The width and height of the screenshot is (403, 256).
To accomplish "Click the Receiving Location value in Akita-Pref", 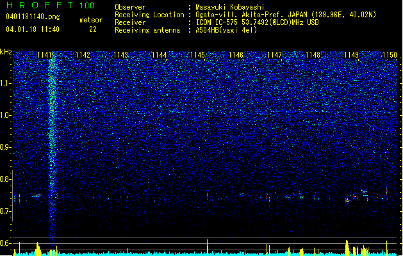I will (x=286, y=15).
